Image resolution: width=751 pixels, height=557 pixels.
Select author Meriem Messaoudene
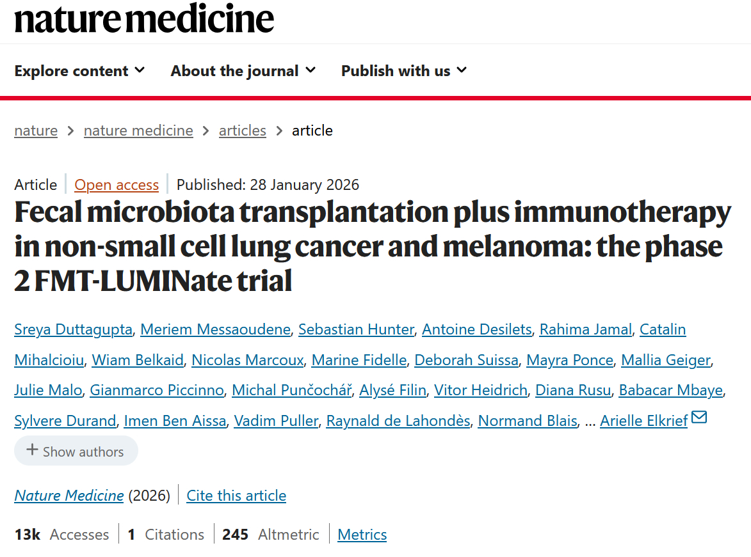coord(215,329)
